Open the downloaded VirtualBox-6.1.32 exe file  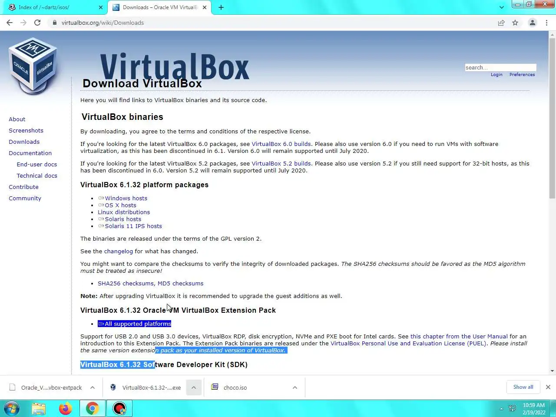(146, 387)
